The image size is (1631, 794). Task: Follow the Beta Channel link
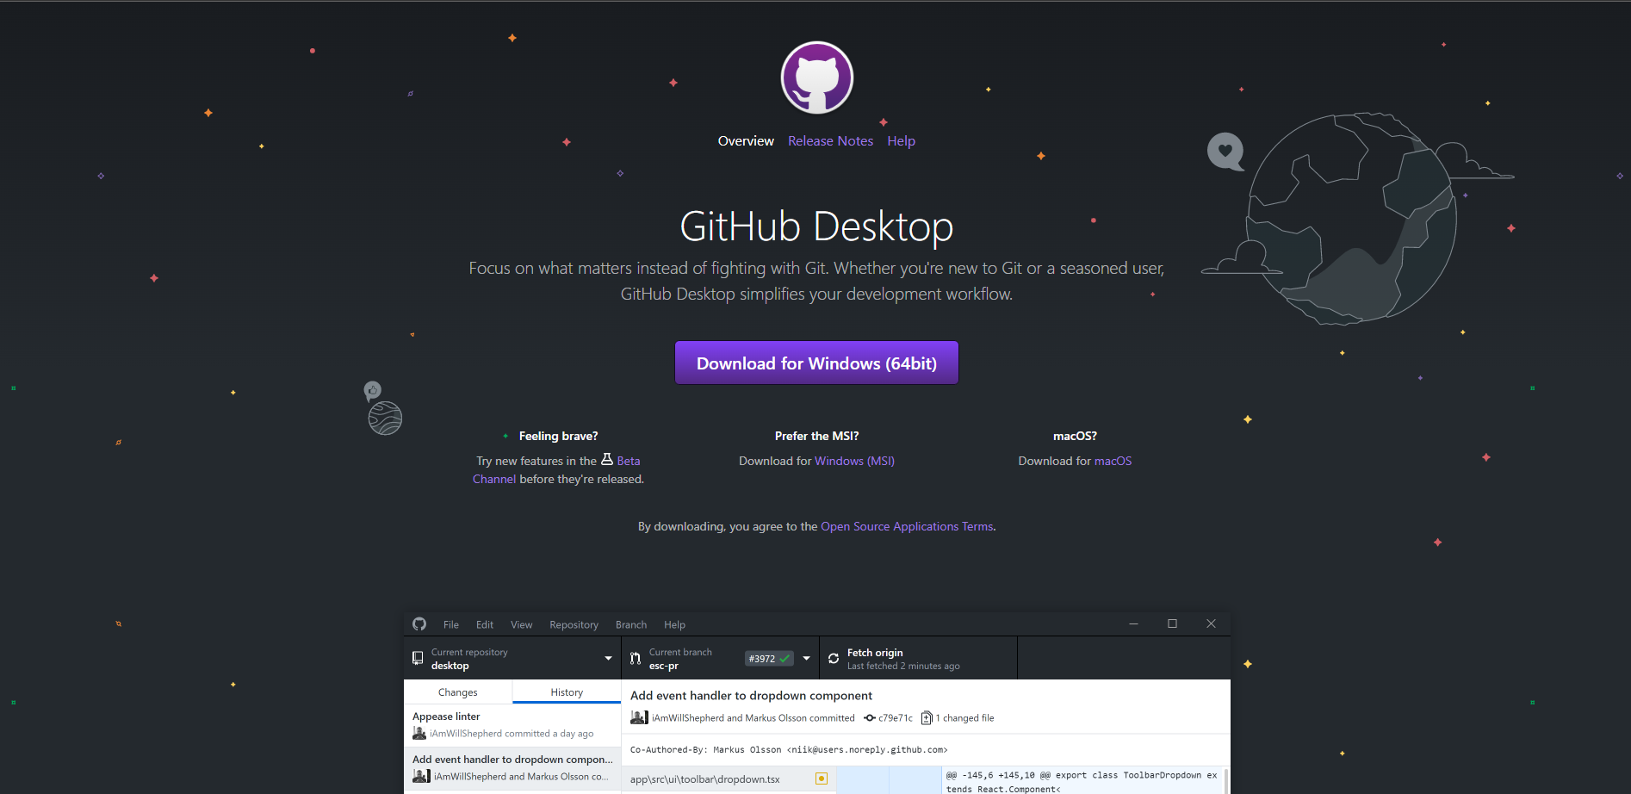(x=629, y=461)
